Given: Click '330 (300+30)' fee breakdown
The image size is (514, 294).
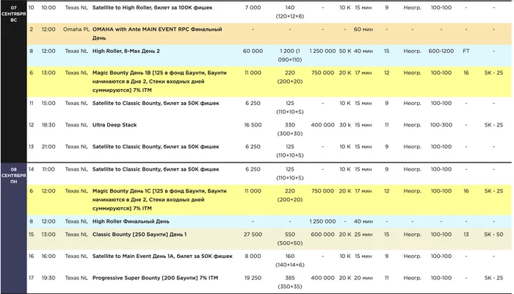Looking at the screenshot, I should [290, 129].
